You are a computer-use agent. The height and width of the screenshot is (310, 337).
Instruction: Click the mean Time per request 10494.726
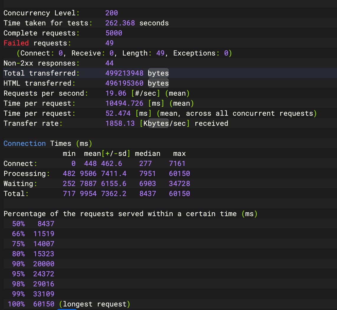pos(124,103)
